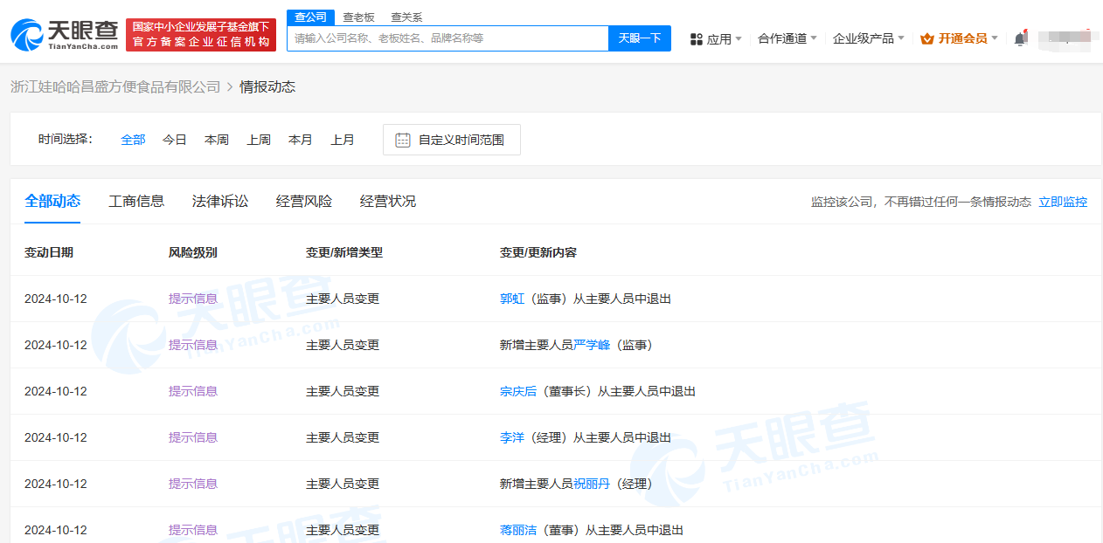
Task: Click the 变更/新增类型 column header
Action: 344,252
